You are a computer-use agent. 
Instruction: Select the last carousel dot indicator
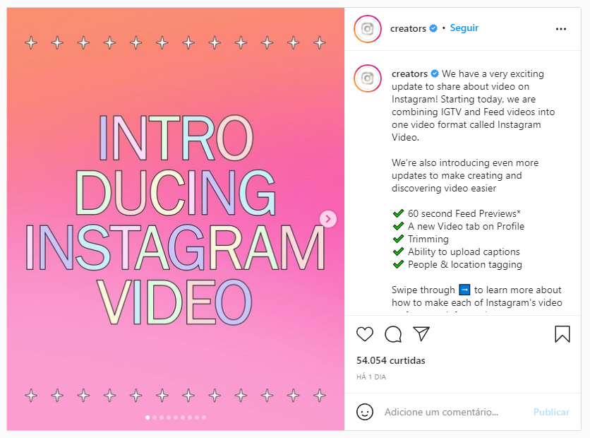204,418
